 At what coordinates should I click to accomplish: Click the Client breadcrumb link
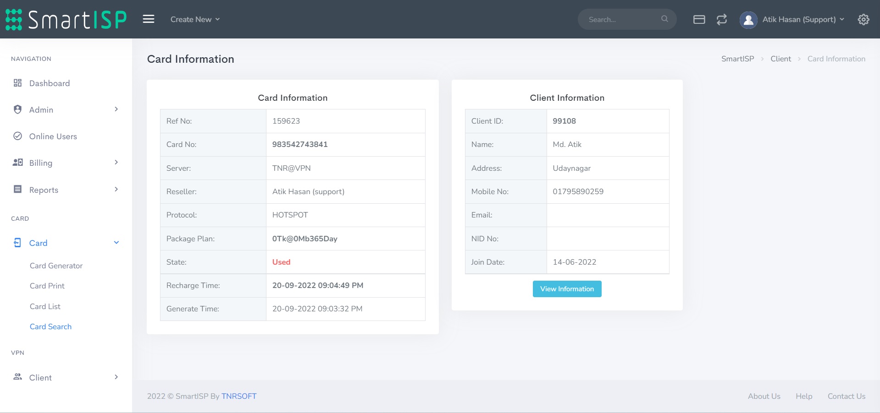[x=780, y=59]
